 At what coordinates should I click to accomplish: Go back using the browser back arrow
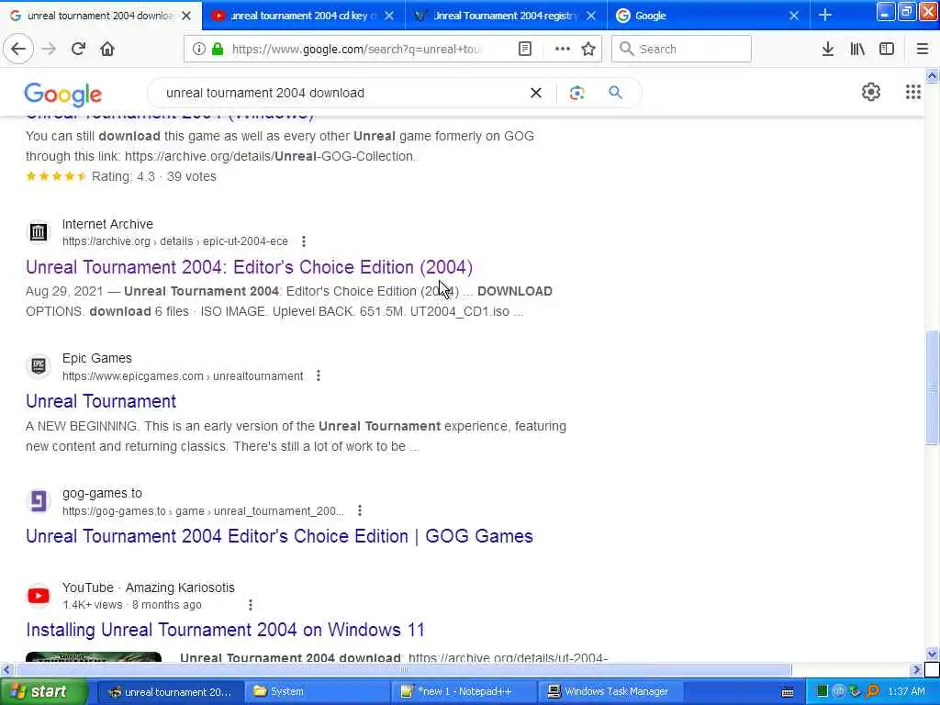tap(18, 50)
